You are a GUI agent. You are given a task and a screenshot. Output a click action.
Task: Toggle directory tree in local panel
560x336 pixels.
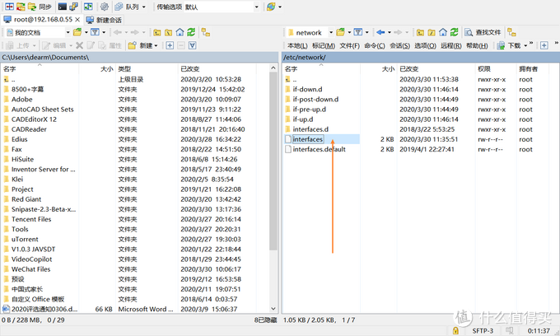205,32
